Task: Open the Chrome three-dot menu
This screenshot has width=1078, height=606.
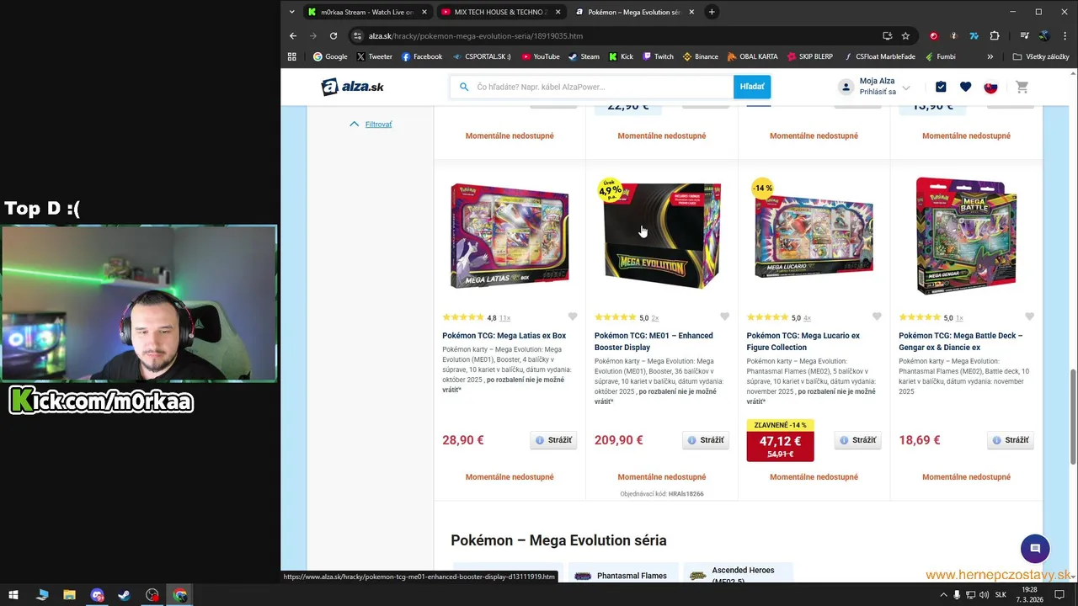Action: click(x=1064, y=36)
